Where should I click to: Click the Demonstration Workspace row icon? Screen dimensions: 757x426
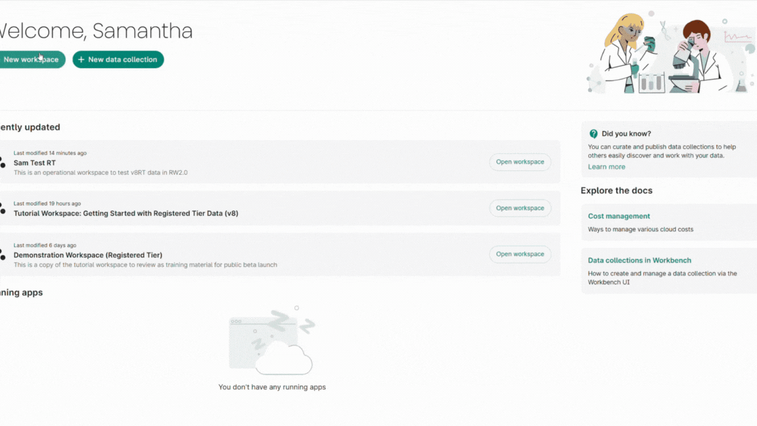pos(3,254)
